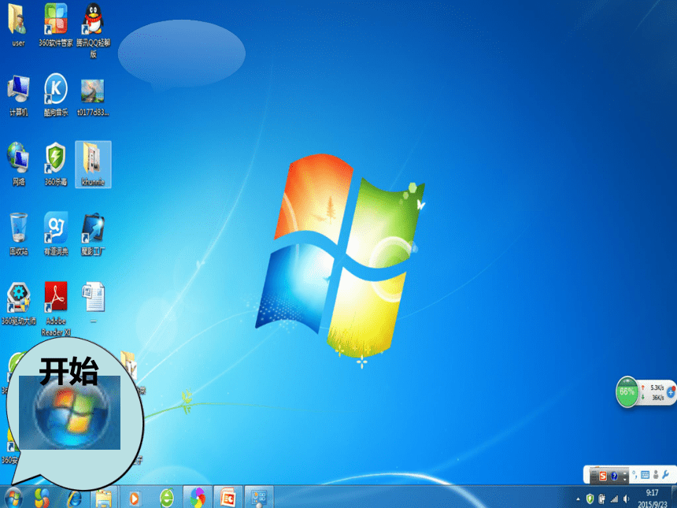Select the 360杀毒 shield shortcut
The height and width of the screenshot is (508, 677).
pyautogui.click(x=56, y=164)
